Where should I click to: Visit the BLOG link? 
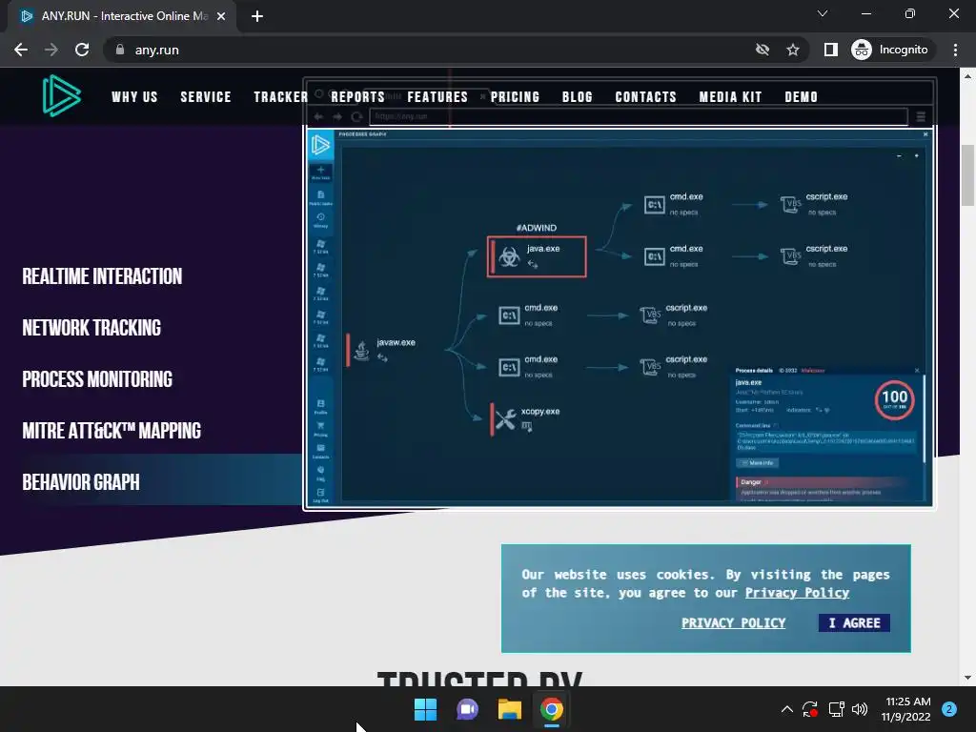click(x=577, y=97)
